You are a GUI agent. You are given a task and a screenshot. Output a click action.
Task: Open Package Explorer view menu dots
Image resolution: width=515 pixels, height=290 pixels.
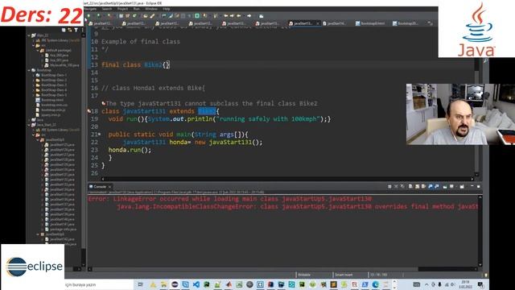pyautogui.click(x=82, y=30)
